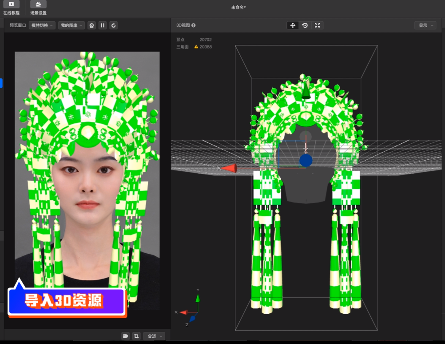Click the 3D视图 info icon
Image resolution: width=445 pixels, height=344 pixels.
point(193,25)
